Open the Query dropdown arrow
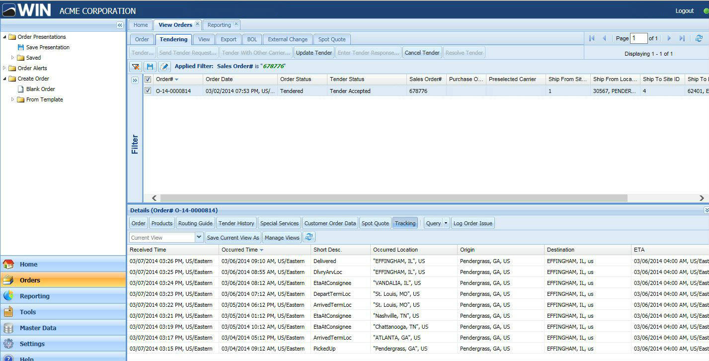Screen dimensions: 709x361 coord(446,223)
